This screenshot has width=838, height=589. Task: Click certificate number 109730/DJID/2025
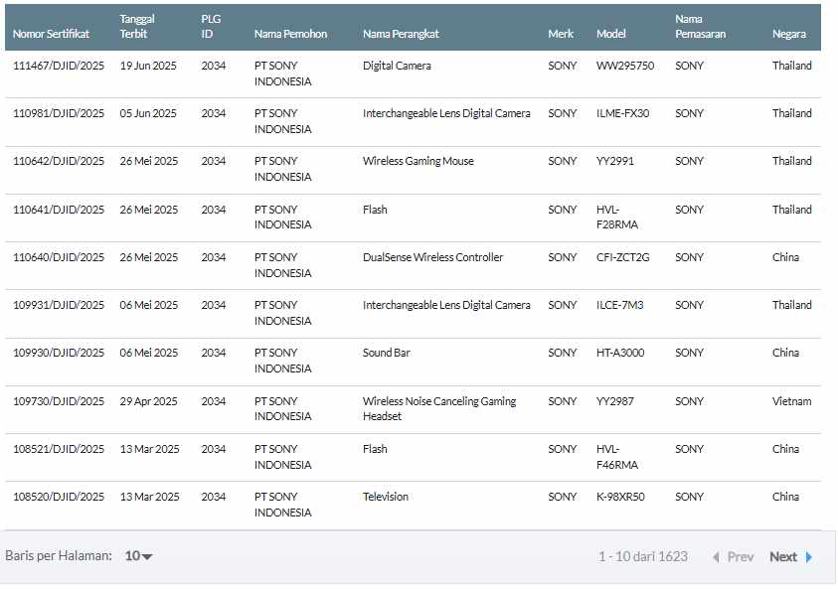point(58,401)
